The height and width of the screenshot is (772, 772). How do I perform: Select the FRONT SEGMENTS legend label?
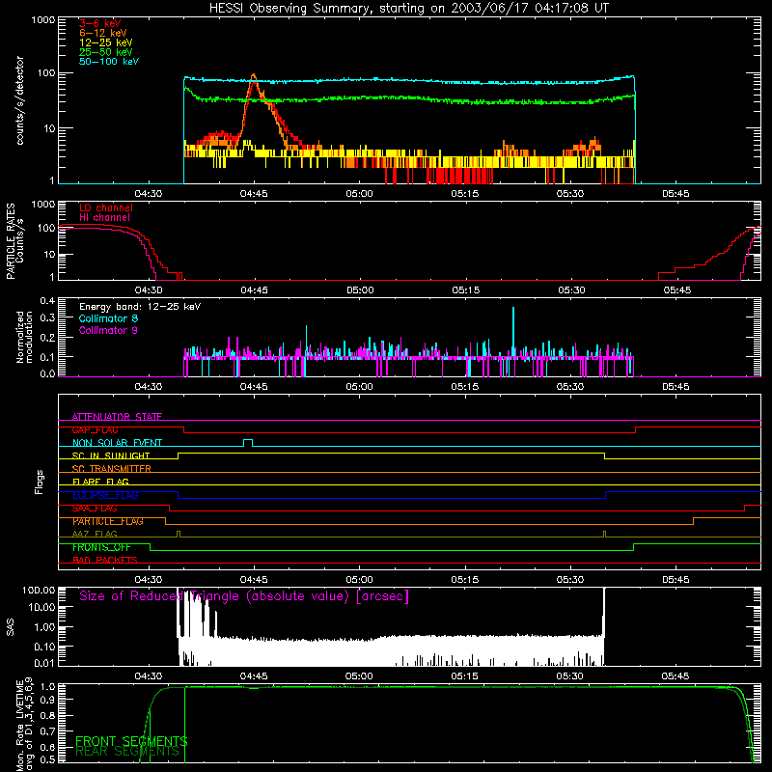pos(131,741)
